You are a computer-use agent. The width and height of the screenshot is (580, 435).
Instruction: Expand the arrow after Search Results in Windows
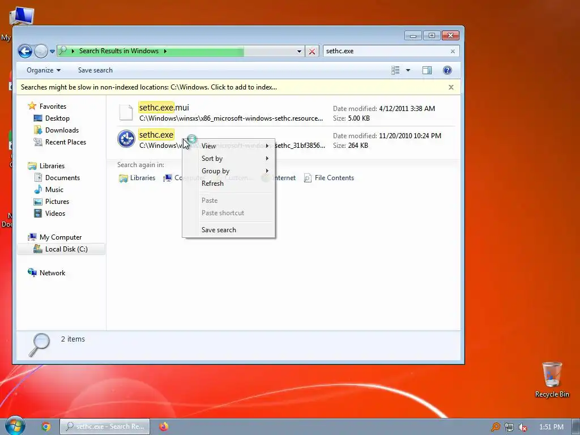[x=165, y=51]
